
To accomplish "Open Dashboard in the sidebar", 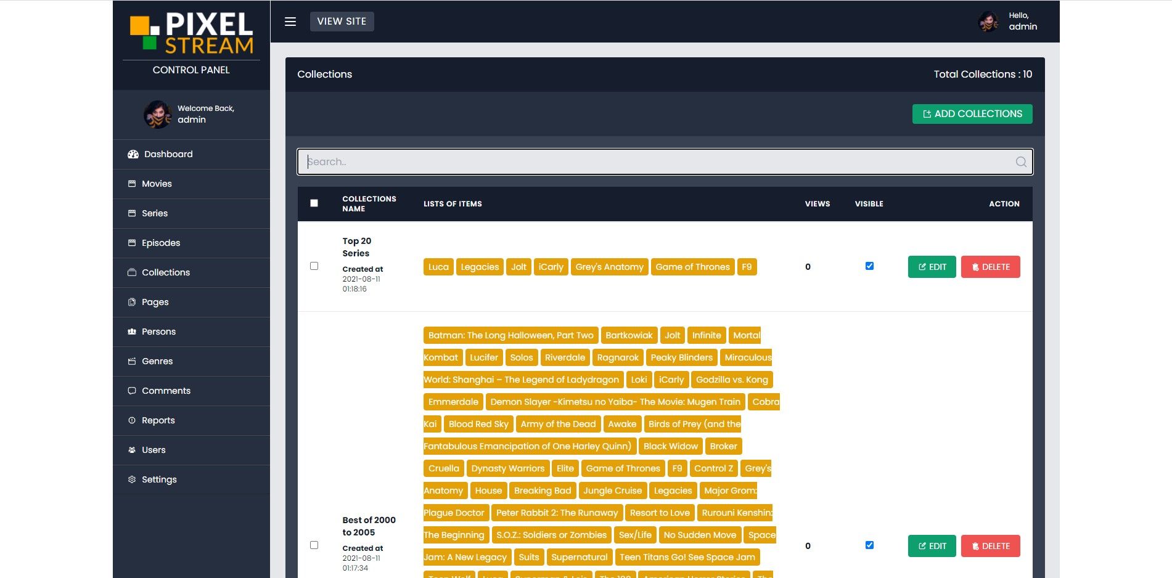I will (191, 154).
